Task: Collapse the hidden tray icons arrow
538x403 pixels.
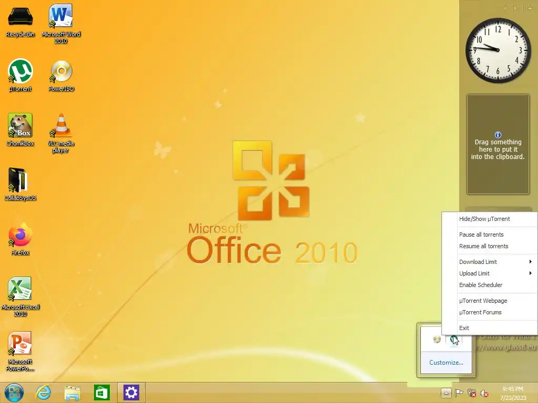Action: tap(446, 393)
